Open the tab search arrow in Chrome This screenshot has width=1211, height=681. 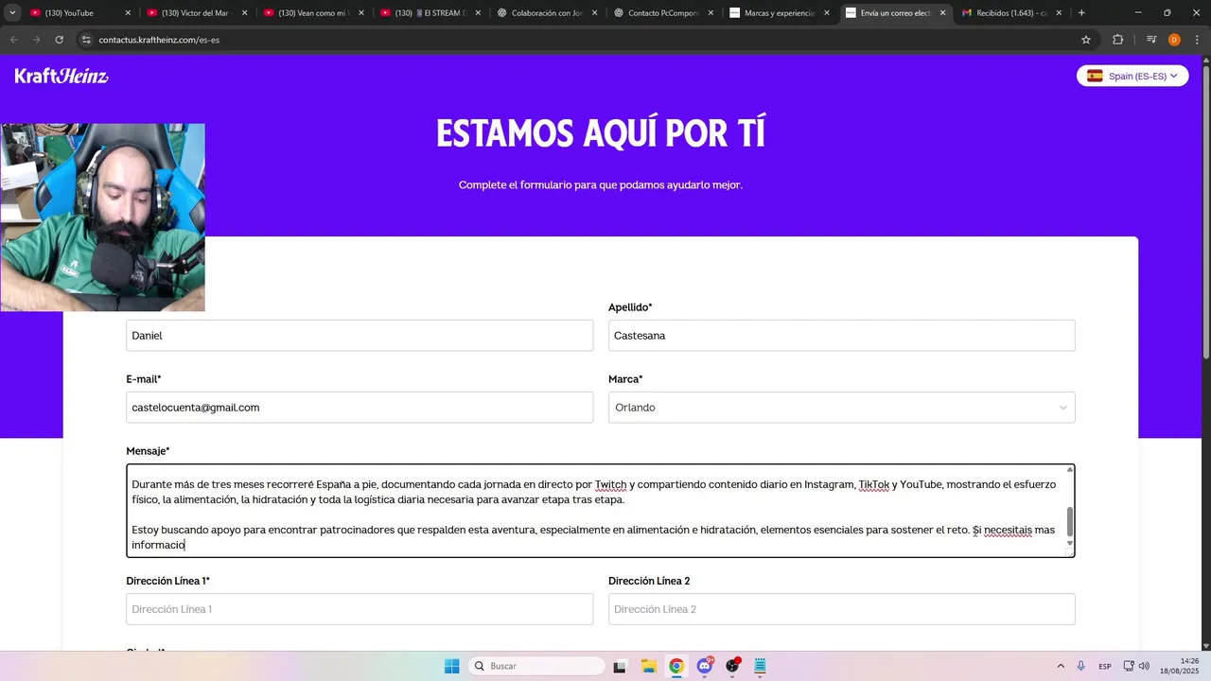tap(12, 13)
